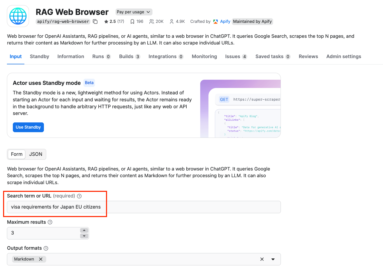Click the star rating icon showing 2.5
Screen dimensions: 383x269
click(x=106, y=21)
